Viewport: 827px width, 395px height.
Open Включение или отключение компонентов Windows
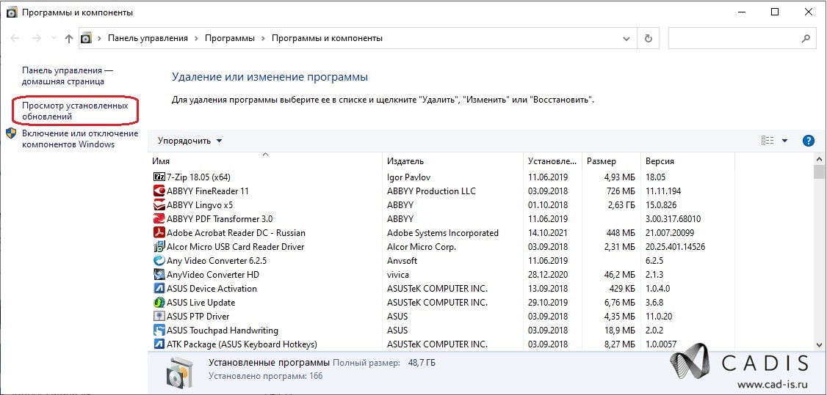(79, 139)
